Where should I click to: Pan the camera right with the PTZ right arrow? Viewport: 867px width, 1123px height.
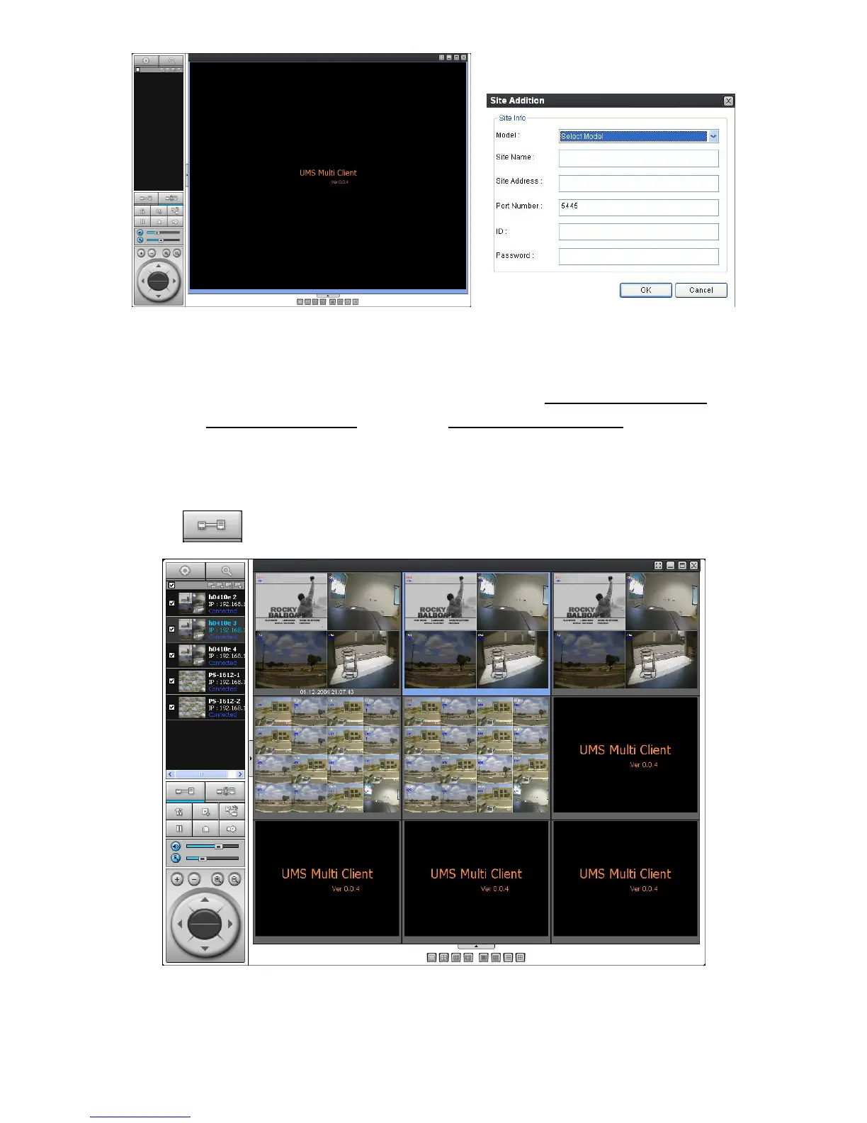(x=230, y=924)
